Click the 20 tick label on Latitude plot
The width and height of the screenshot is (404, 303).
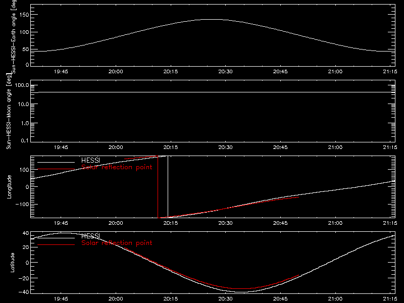pos(26,247)
